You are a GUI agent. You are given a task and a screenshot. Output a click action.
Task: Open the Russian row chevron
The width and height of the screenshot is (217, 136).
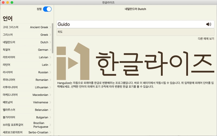tap(50, 72)
